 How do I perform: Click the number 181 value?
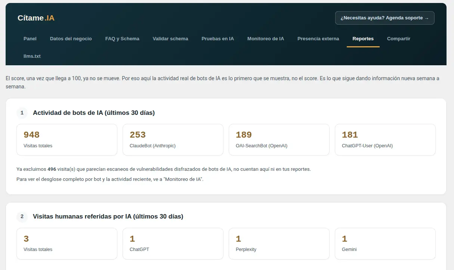coord(350,135)
